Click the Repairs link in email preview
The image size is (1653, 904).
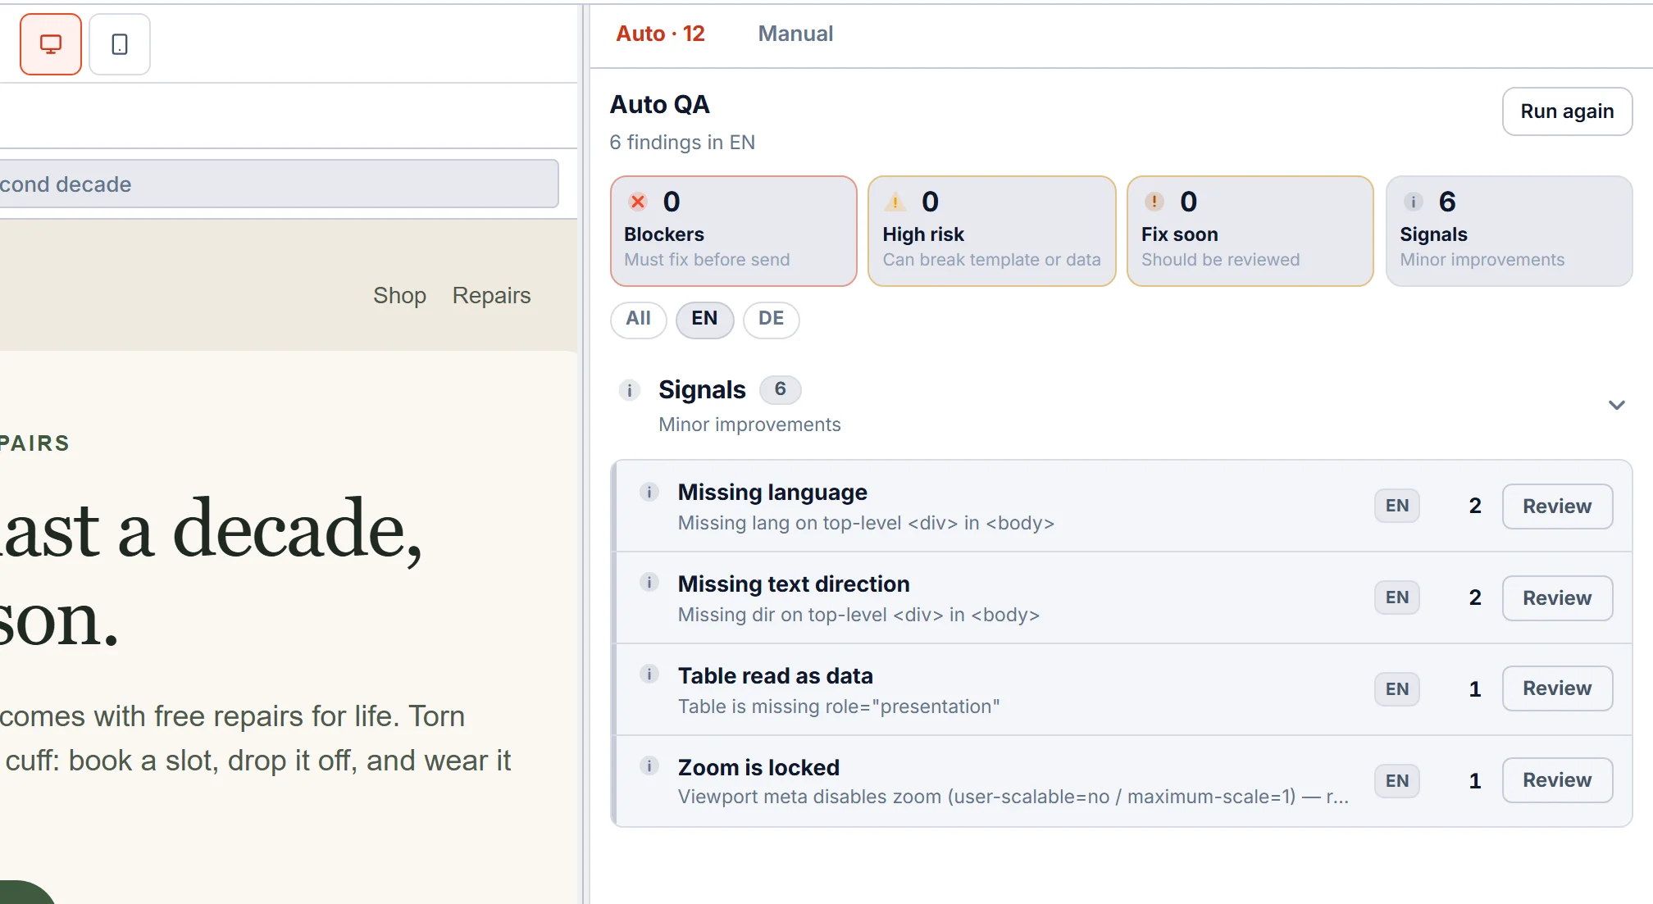[491, 295]
